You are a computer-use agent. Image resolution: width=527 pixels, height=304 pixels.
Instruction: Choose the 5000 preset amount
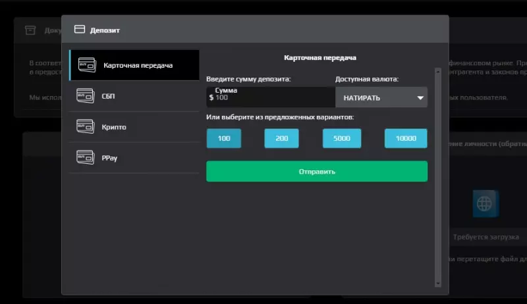[342, 138]
